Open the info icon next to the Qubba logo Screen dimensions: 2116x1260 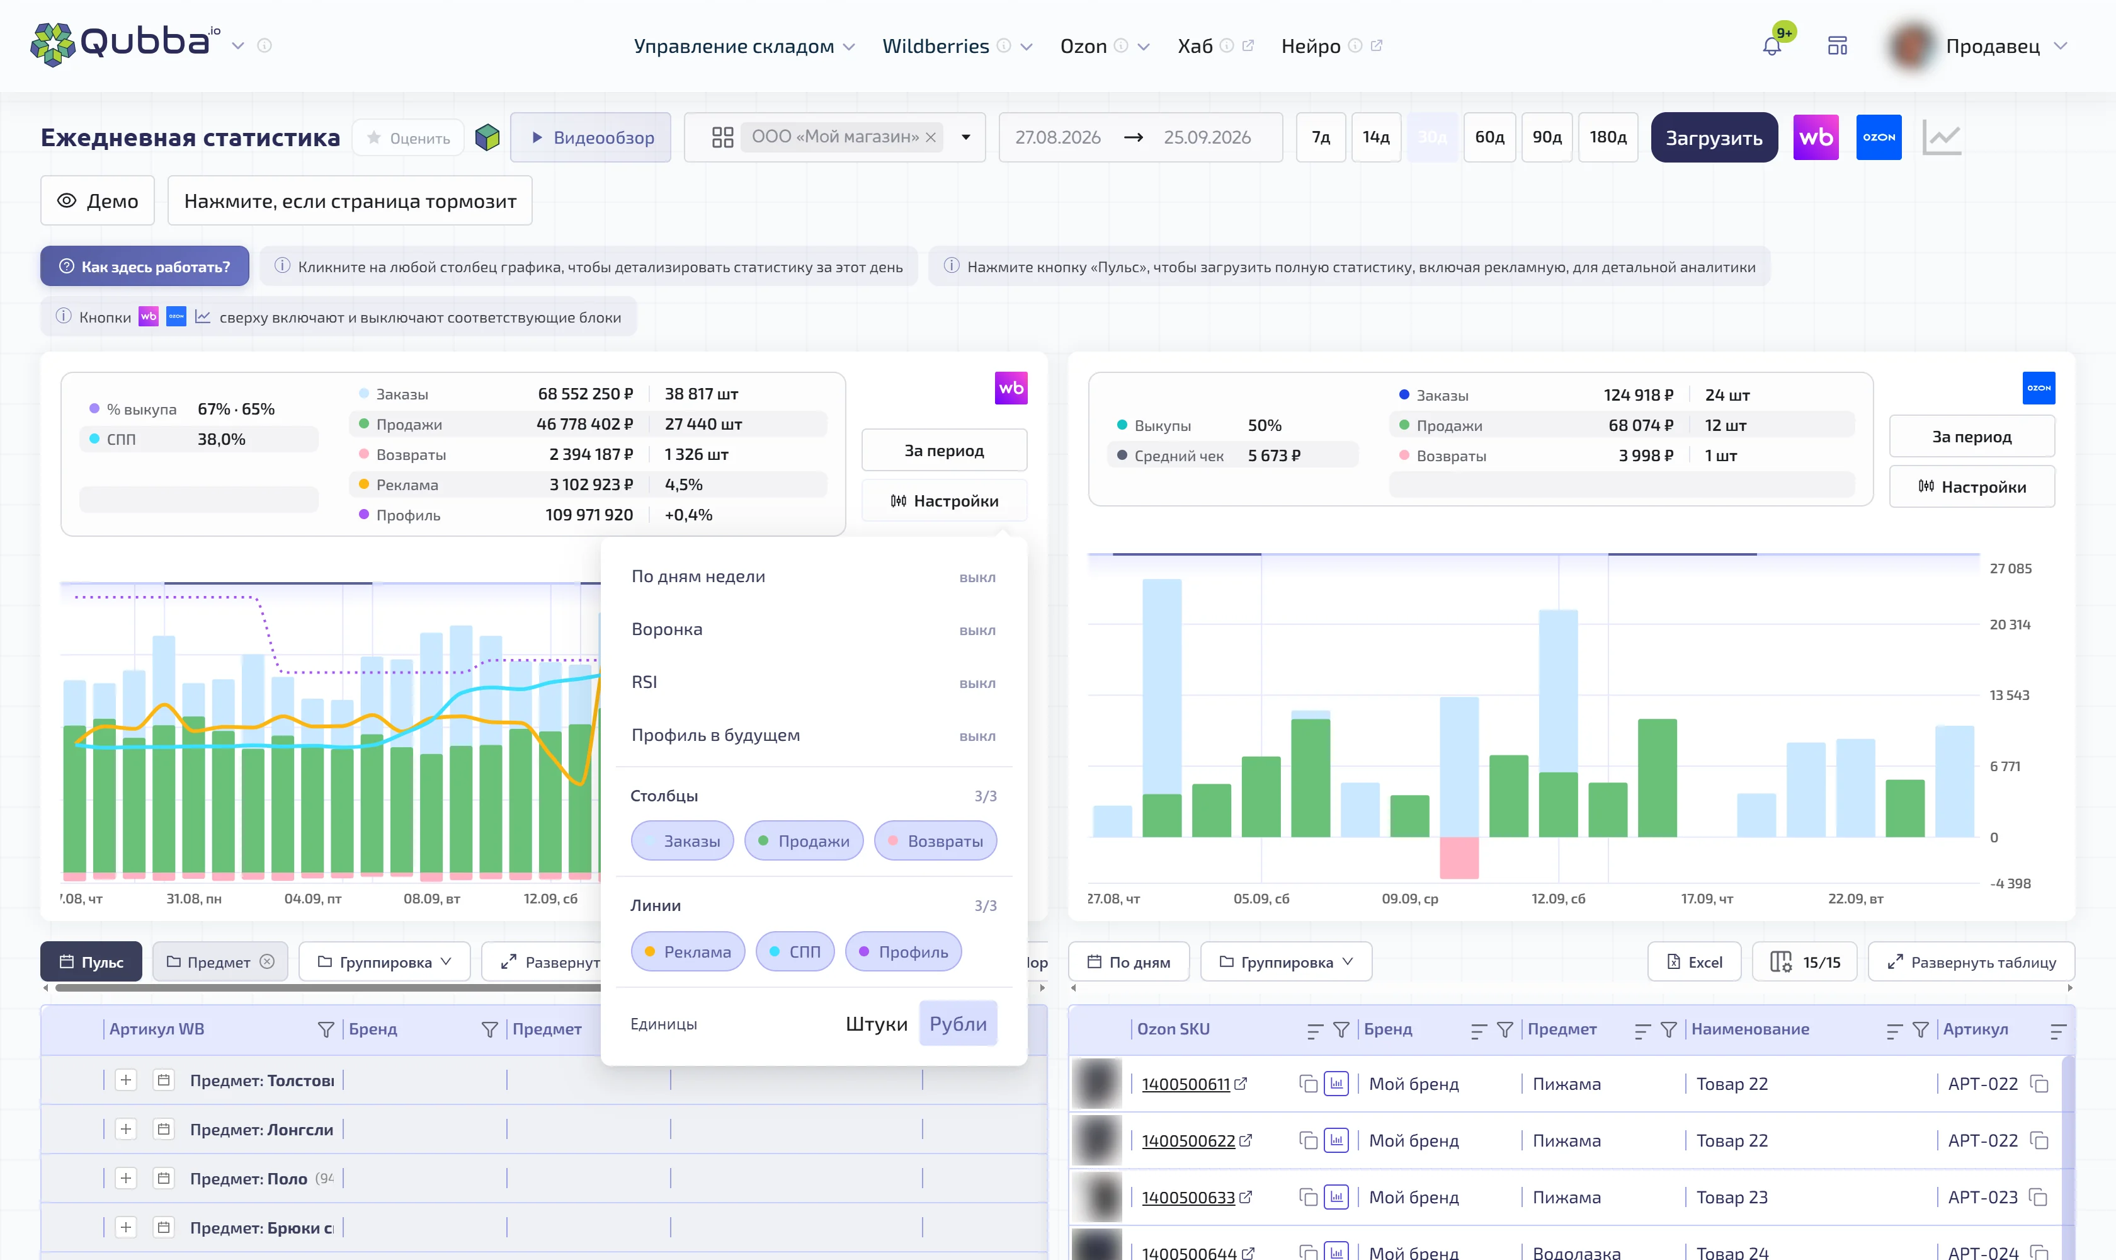click(x=264, y=46)
